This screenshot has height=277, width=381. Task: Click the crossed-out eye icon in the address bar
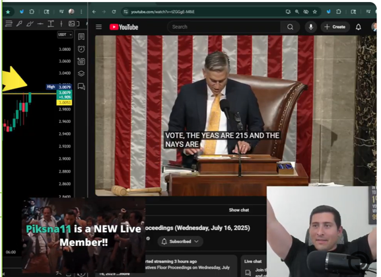(306, 12)
